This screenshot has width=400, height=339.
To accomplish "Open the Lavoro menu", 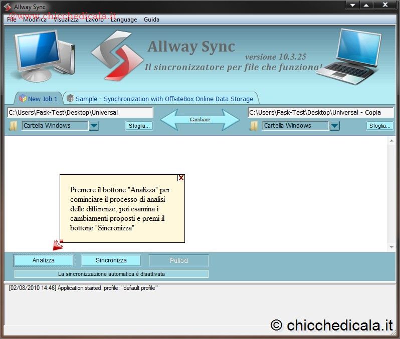I will point(94,20).
